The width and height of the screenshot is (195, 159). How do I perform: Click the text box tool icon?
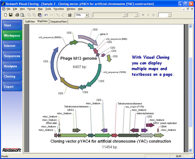click(70, 15)
